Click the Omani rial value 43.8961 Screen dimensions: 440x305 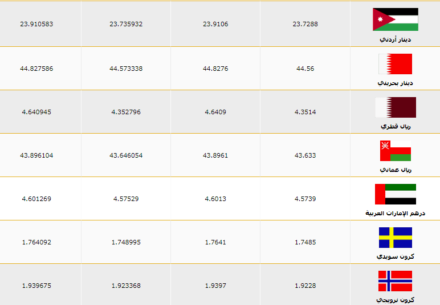pyautogui.click(x=215, y=155)
